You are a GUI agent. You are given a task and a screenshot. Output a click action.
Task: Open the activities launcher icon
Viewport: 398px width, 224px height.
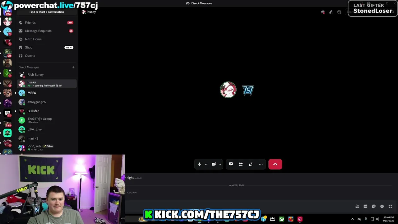[241, 164]
